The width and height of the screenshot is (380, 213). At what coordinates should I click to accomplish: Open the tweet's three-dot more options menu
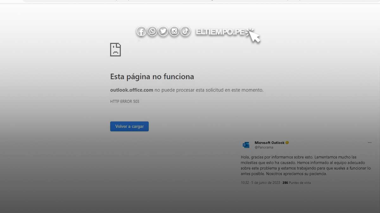pos(370,143)
